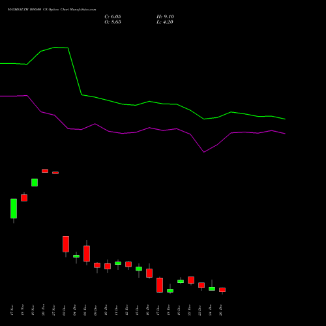Click the 17 Nov date axis label

coord(12,310)
